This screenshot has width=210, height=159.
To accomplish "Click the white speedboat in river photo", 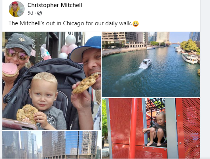I will point(145,64).
